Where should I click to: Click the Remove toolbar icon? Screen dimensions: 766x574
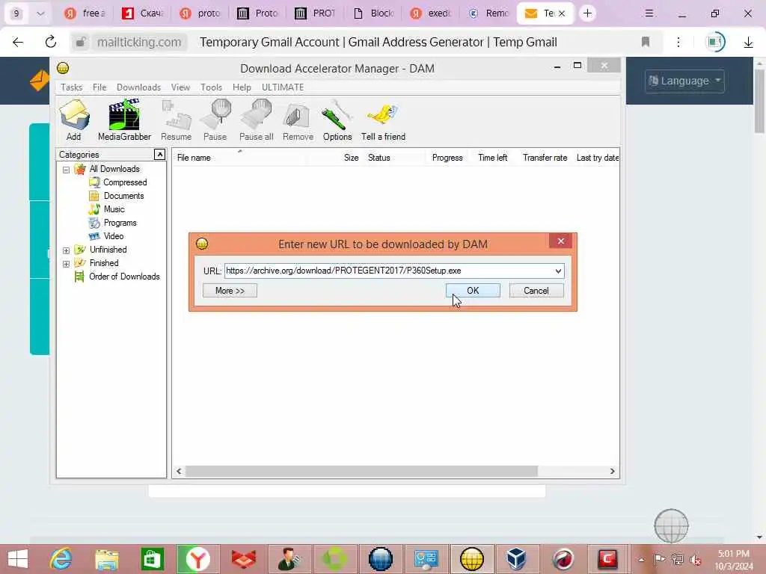[x=298, y=120]
